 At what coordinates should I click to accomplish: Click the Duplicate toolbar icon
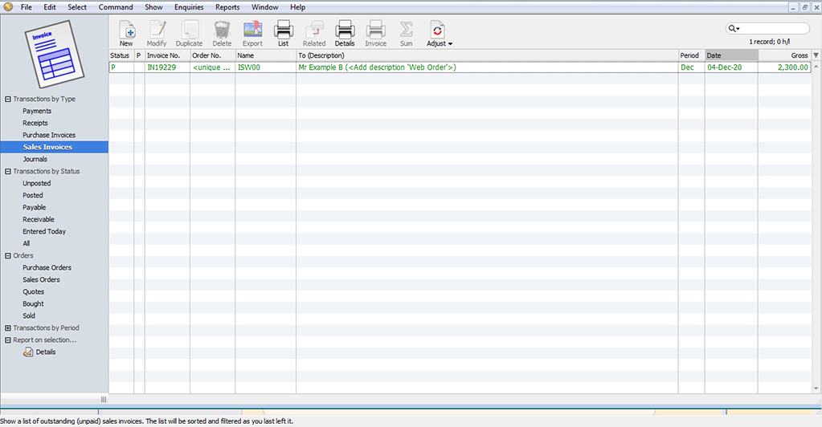[x=190, y=34]
